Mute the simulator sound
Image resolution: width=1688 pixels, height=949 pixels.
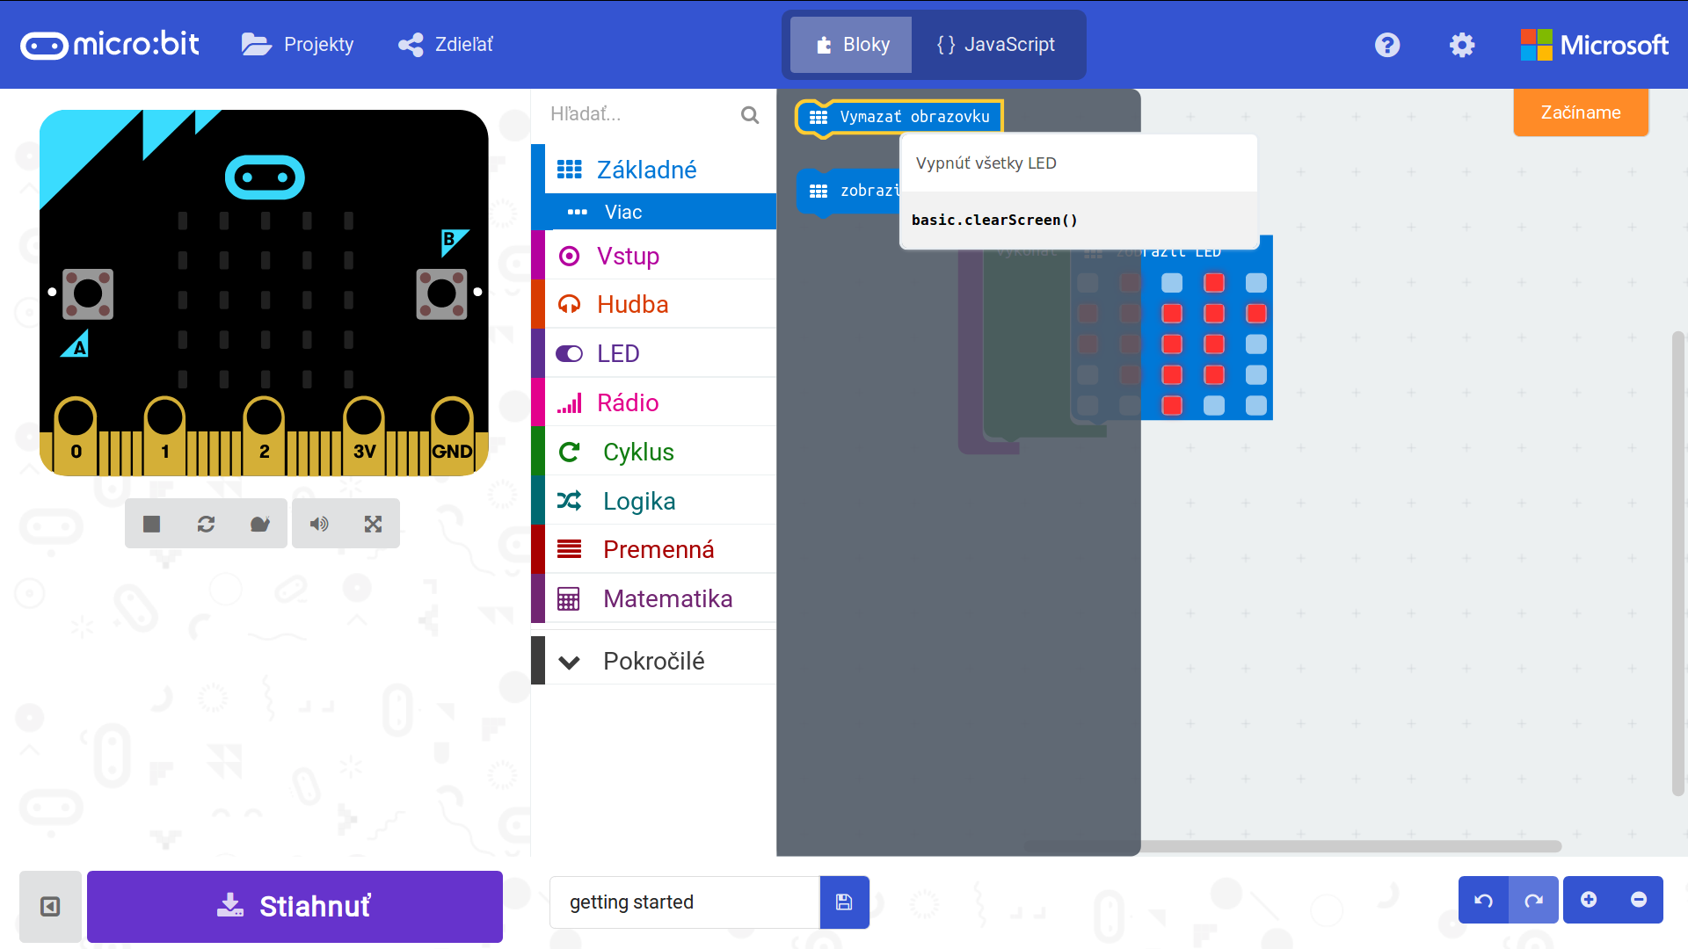click(319, 525)
